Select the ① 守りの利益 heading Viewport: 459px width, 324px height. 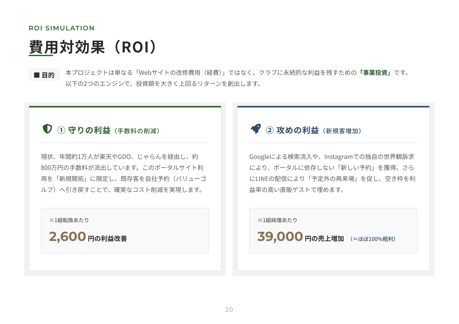pos(84,130)
